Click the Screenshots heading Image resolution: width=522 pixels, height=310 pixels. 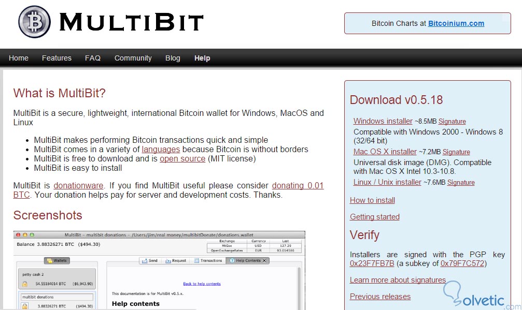point(48,215)
